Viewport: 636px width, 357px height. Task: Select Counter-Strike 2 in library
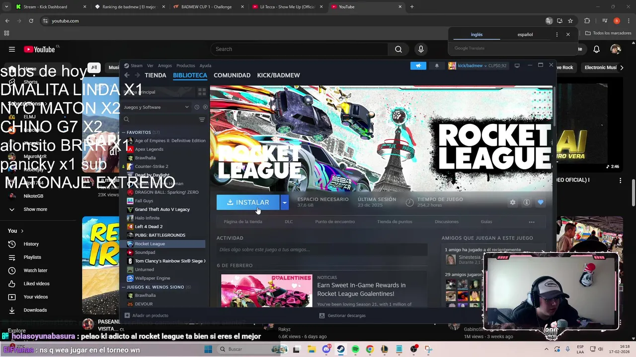(152, 167)
